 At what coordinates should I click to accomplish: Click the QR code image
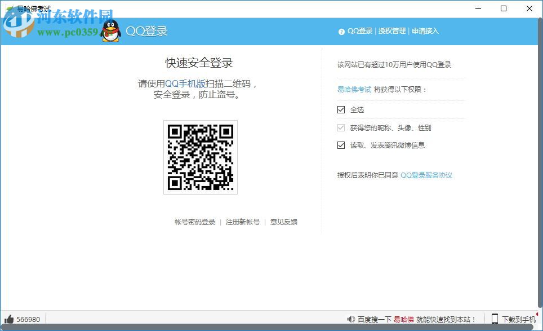point(200,157)
